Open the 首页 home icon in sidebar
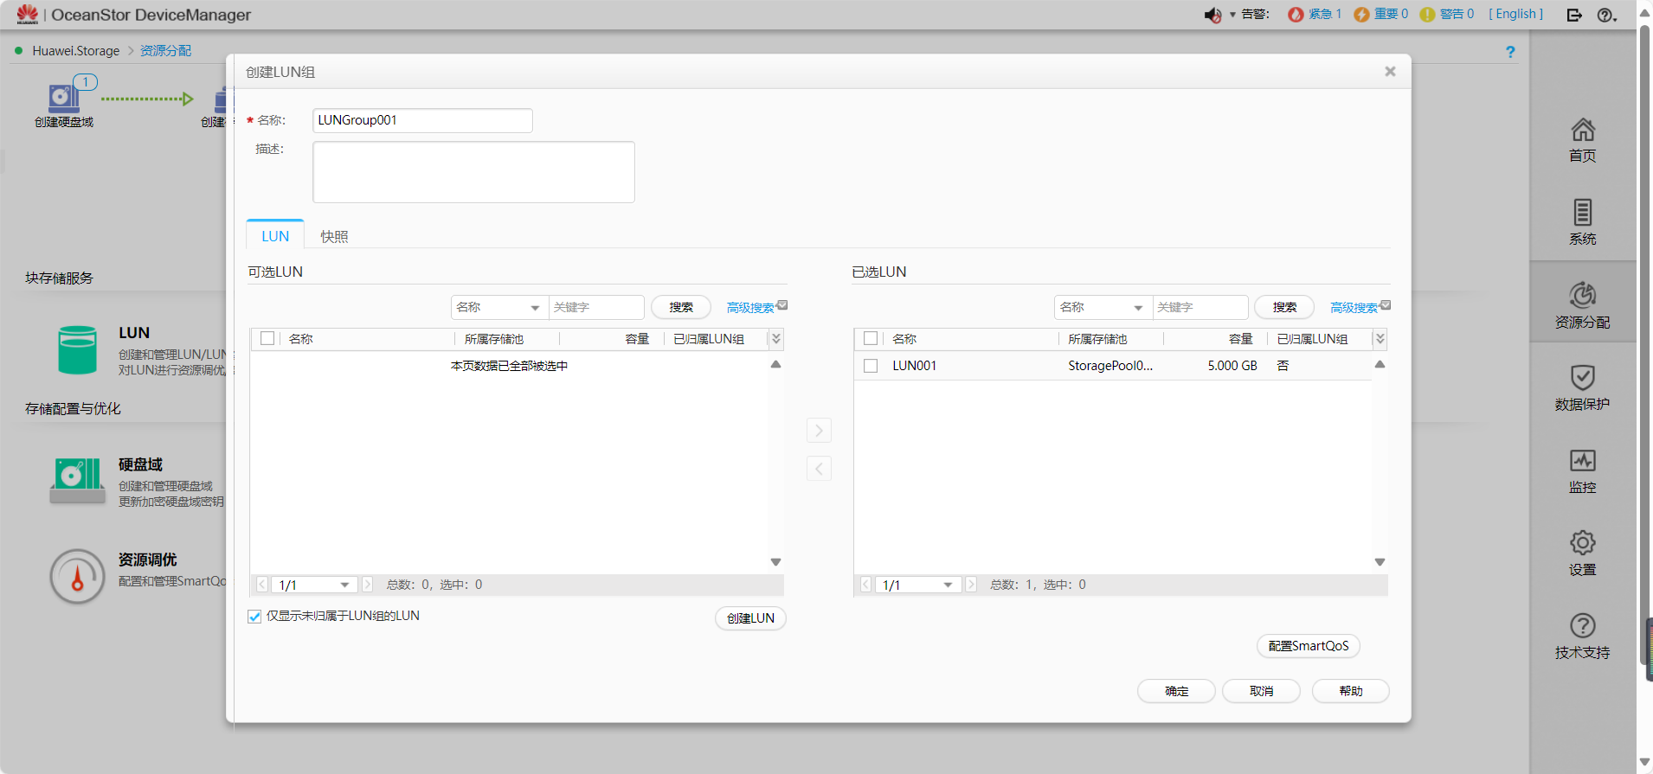The width and height of the screenshot is (1653, 774). click(x=1582, y=131)
